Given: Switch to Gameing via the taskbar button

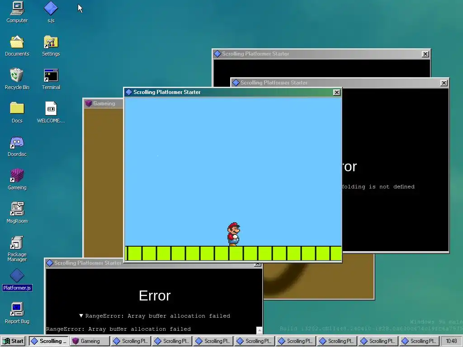Looking at the screenshot, I should pos(90,341).
